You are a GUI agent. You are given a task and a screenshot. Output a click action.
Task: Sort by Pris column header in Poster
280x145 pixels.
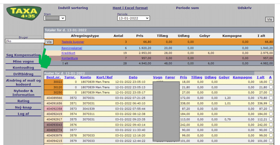183,77
